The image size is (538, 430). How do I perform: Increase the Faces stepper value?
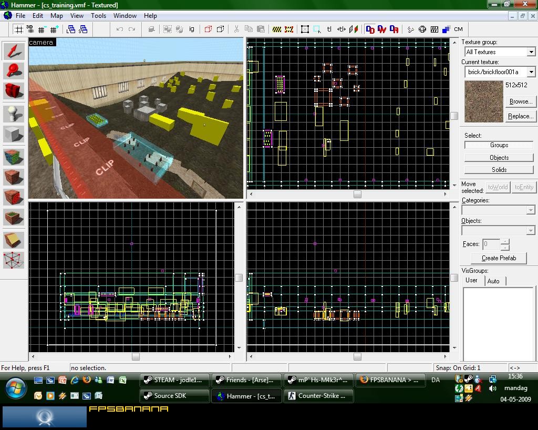[505, 242]
